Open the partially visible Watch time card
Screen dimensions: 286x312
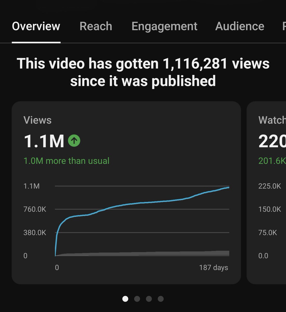(x=266, y=193)
